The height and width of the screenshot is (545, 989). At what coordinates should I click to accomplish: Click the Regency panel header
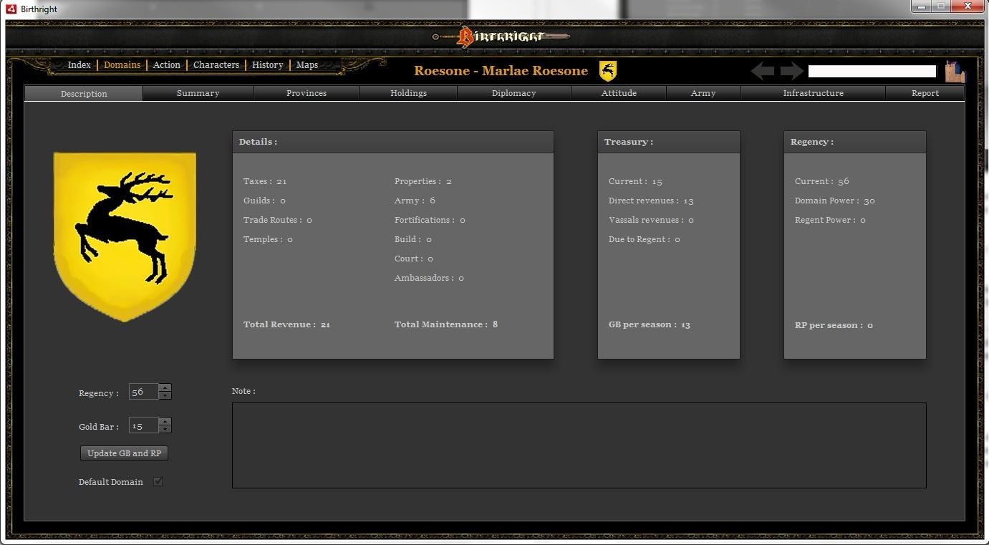[855, 142]
